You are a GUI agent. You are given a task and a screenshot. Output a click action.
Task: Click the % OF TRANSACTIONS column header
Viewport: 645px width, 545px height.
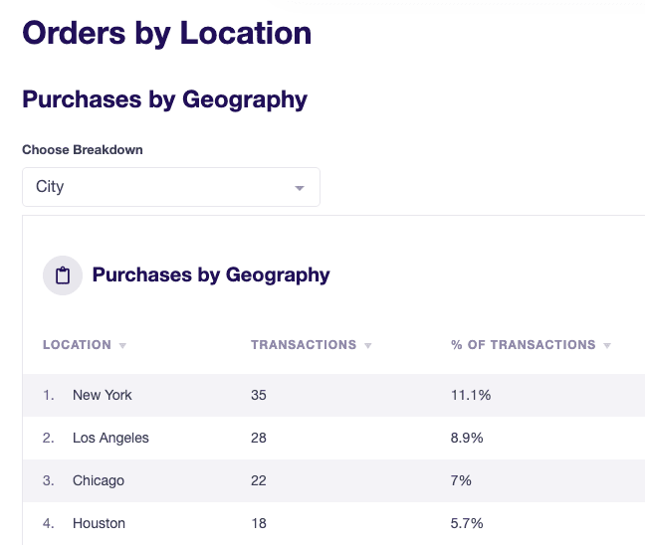(523, 345)
